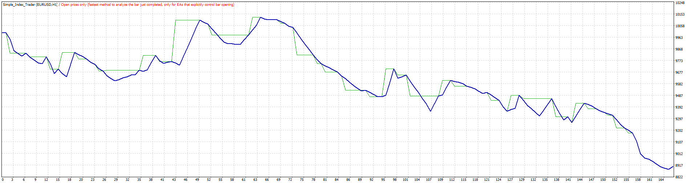Viewport: 690px width, 183px height.
Task: Click the red 'Open prices only' description text
Action: pyautogui.click(x=147, y=5)
